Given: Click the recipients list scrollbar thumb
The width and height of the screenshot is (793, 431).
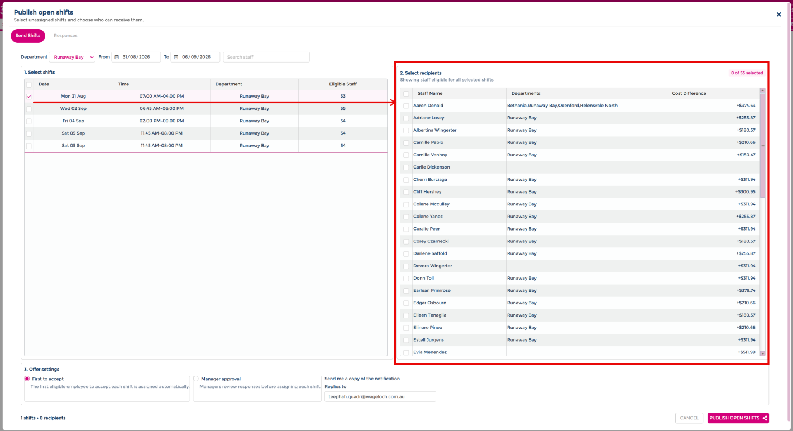Looking at the screenshot, I should 762,145.
